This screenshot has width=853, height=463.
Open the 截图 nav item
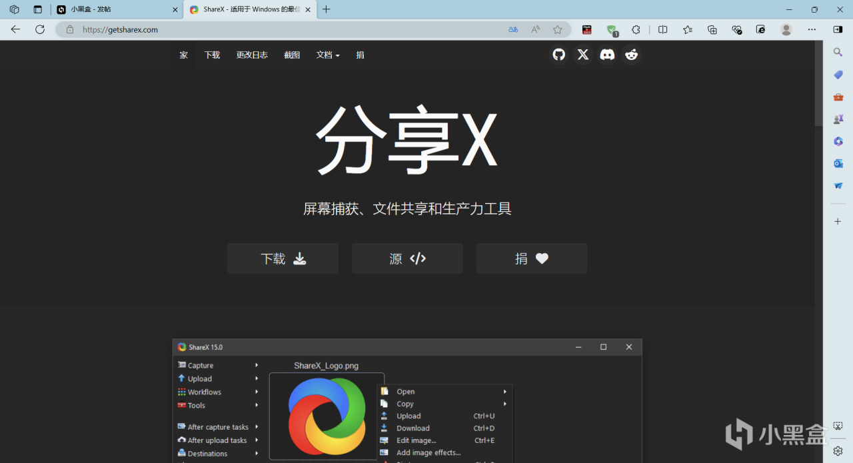(x=292, y=55)
